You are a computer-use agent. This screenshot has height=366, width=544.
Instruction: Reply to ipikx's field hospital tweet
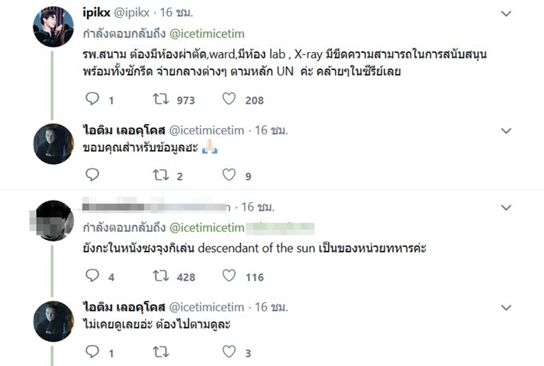point(92,99)
